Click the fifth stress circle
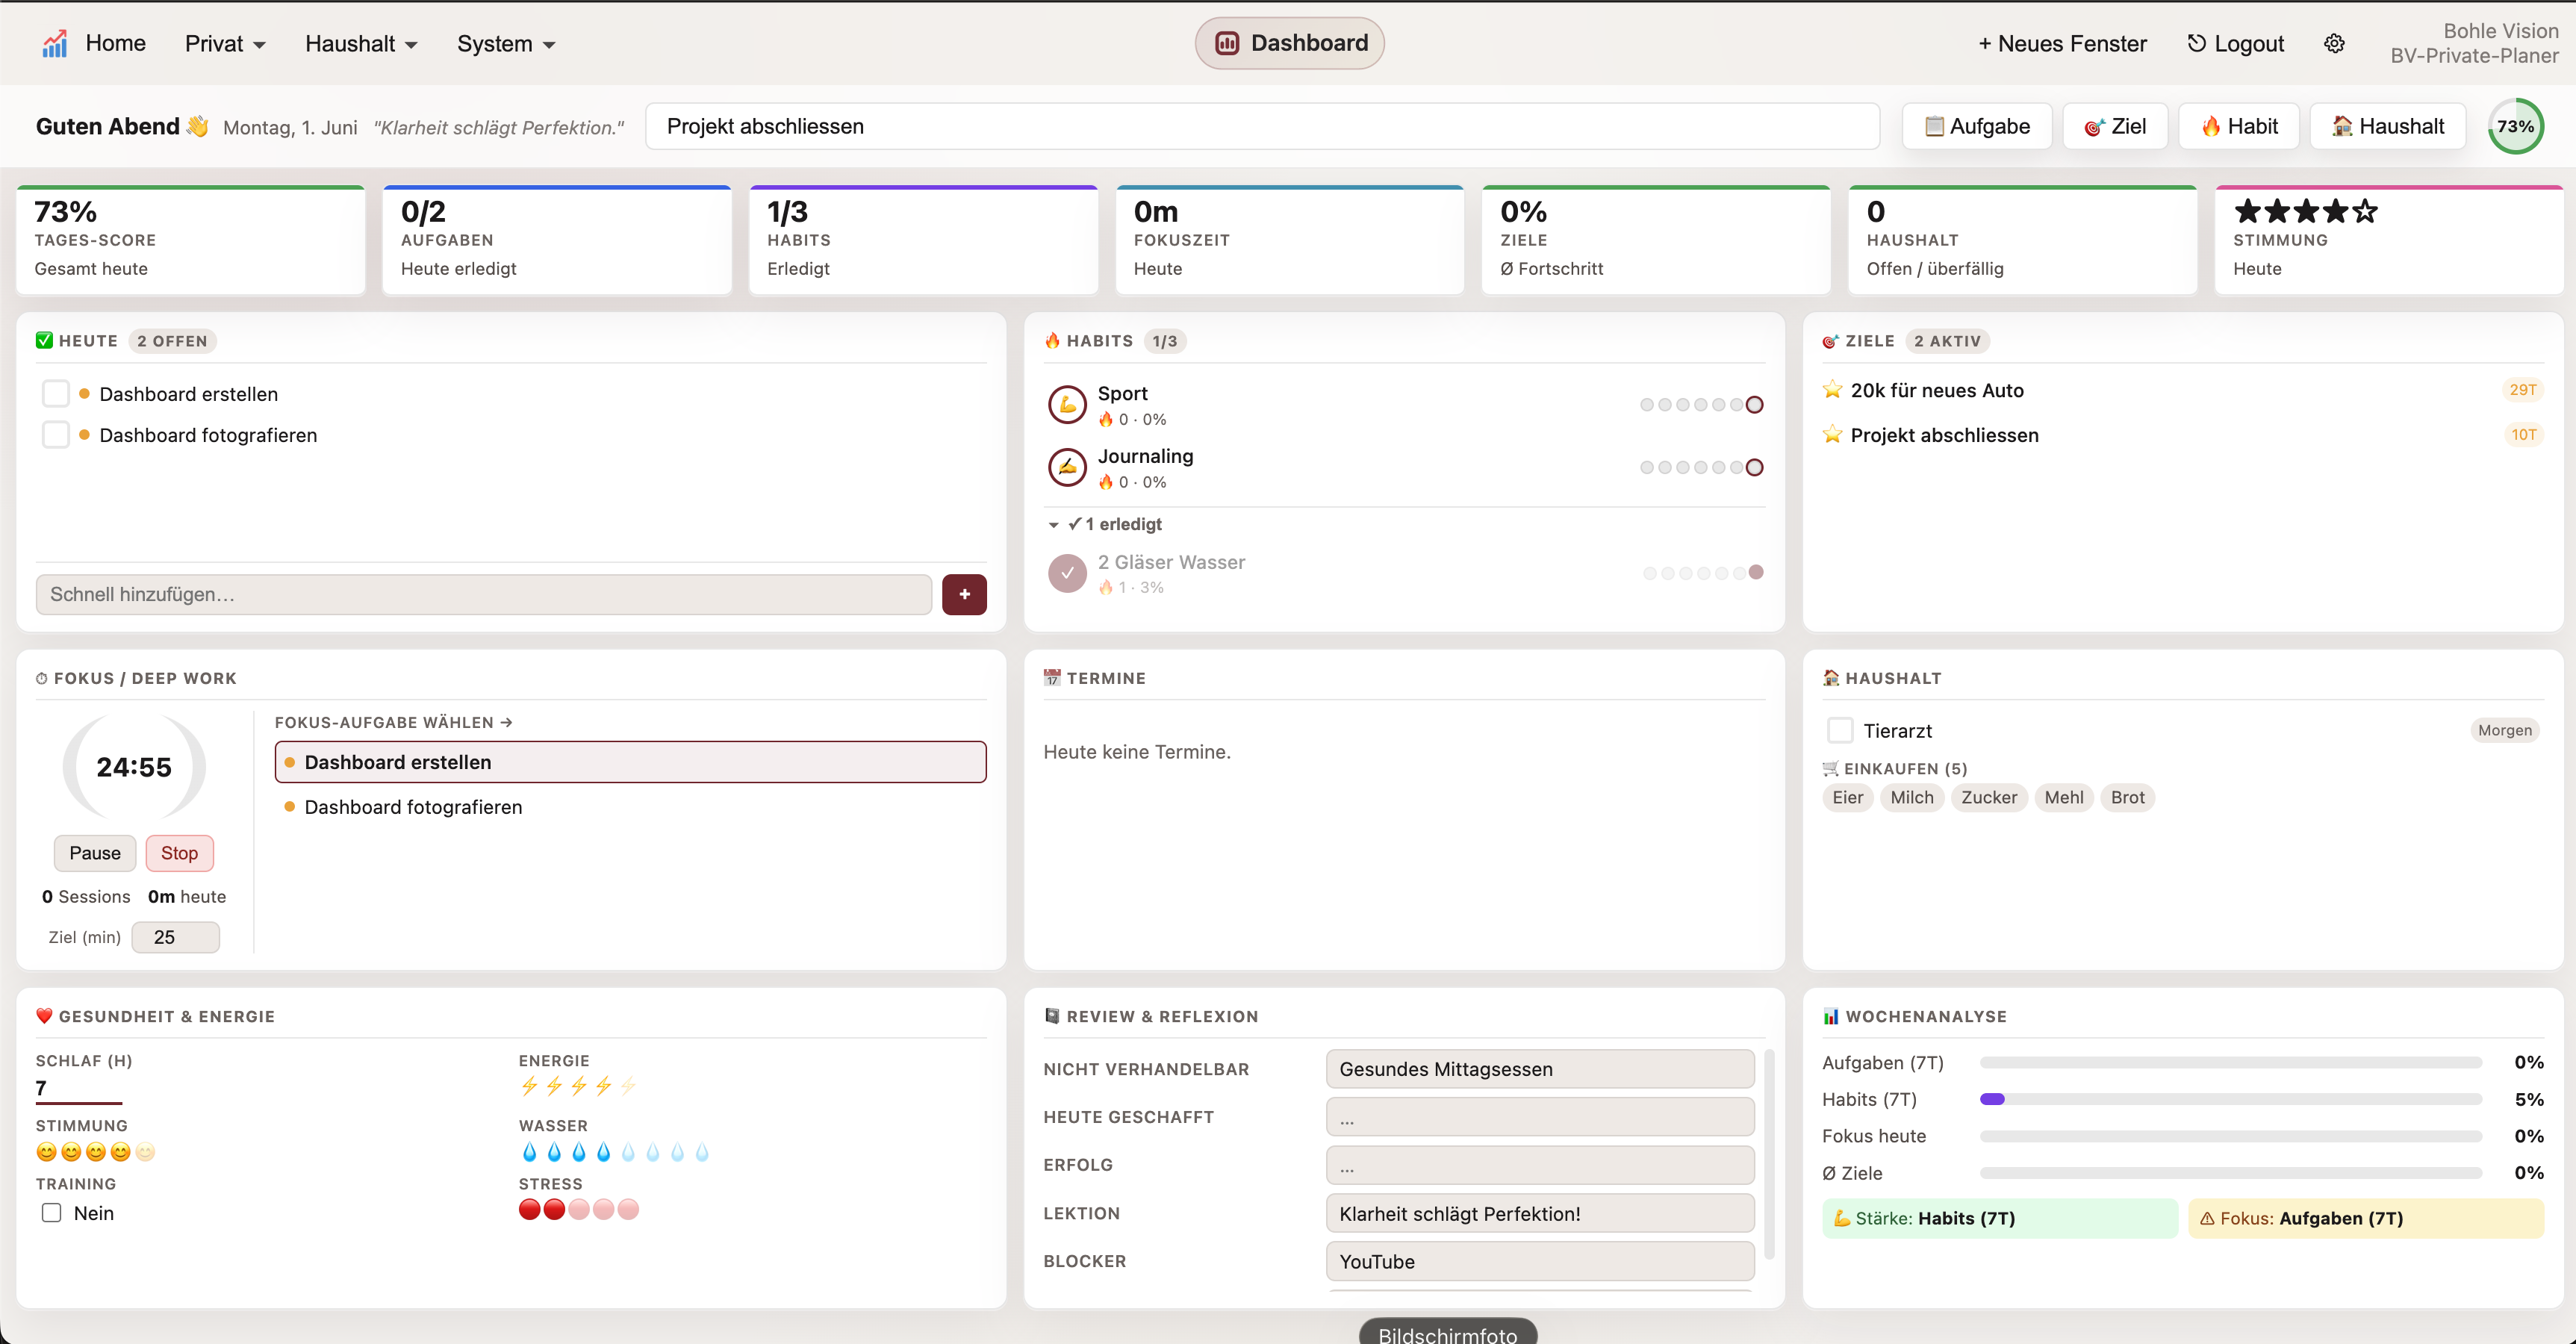 (x=628, y=1209)
